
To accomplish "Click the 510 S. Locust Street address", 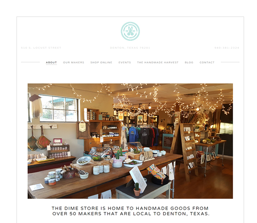I will pos(41,48).
